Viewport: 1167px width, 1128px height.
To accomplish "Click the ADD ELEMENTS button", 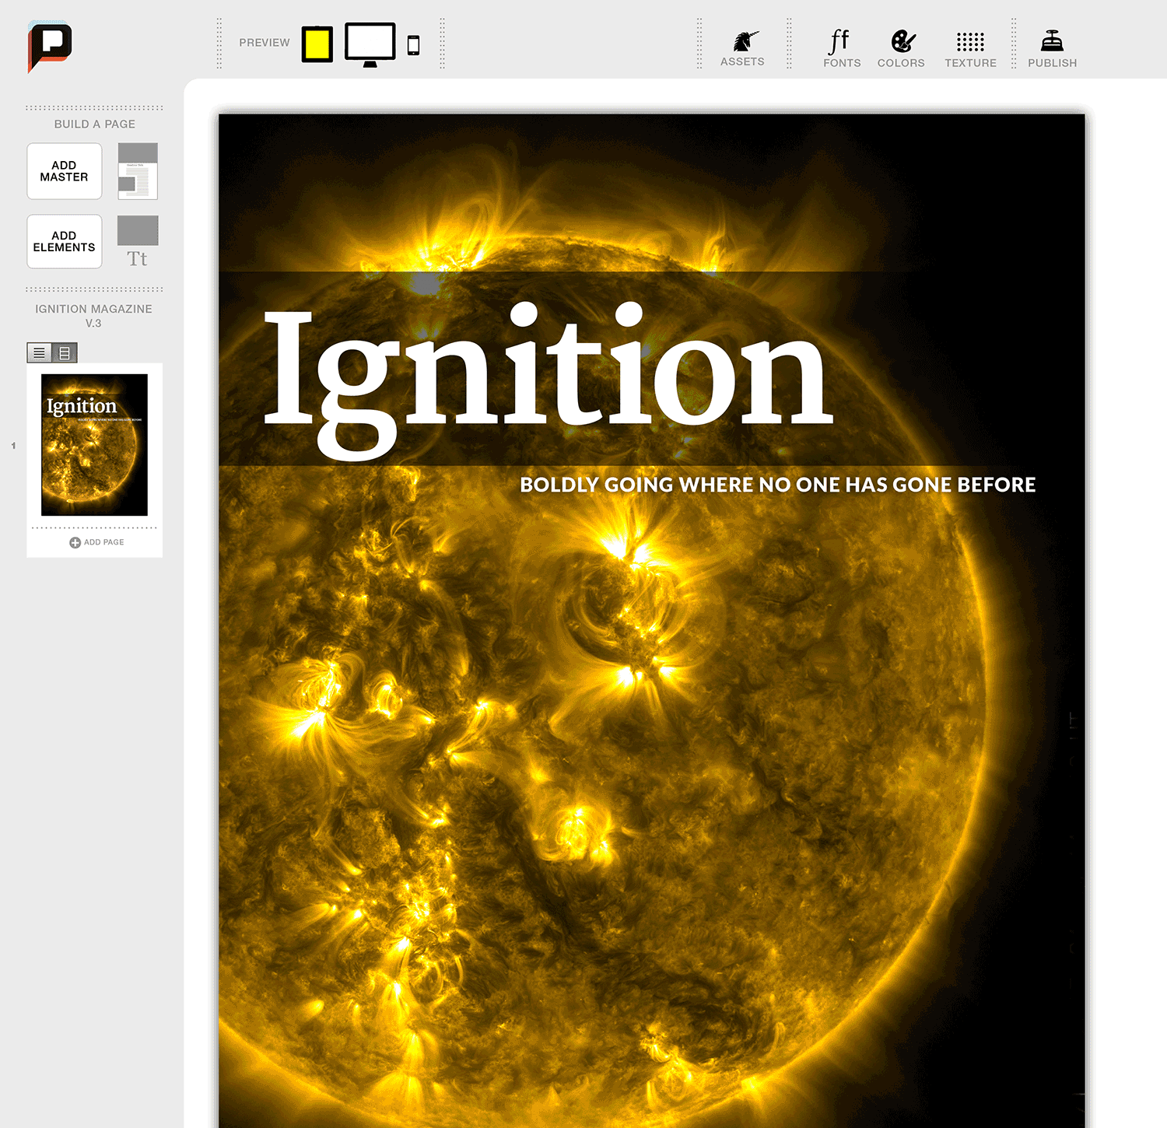I will pos(65,241).
